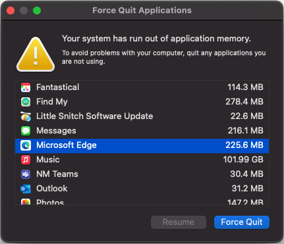Pick the Outlook entry in the app list

coord(142,189)
